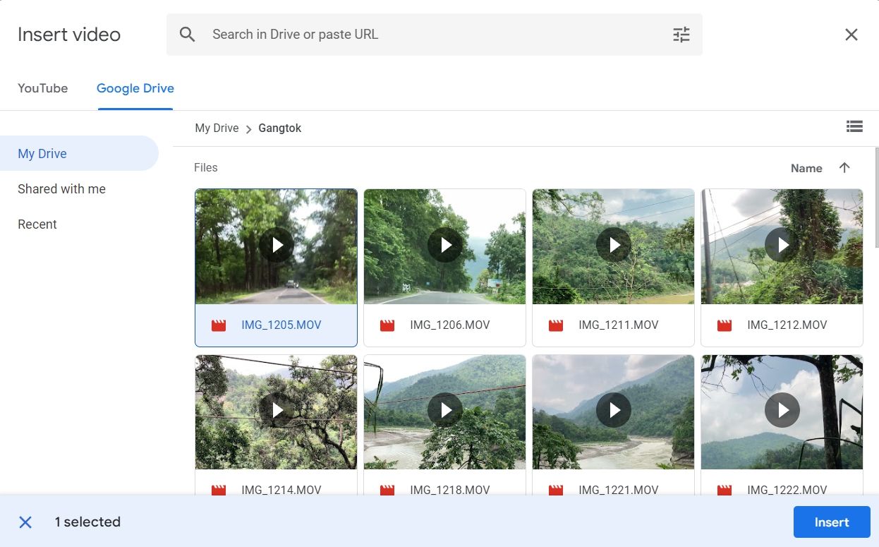Open Shared with me in the sidebar
The width and height of the screenshot is (879, 547).
(x=61, y=188)
